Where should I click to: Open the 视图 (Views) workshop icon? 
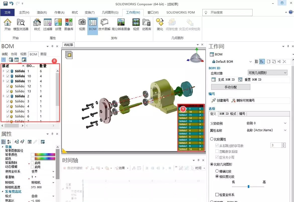pos(82,25)
